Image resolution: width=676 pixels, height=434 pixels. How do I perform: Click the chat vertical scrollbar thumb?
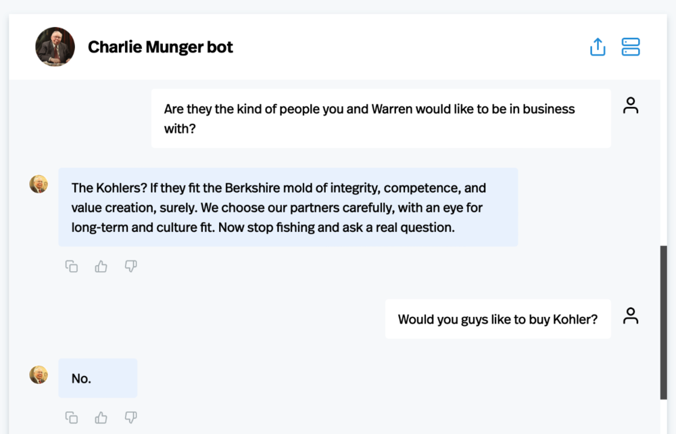point(664,322)
